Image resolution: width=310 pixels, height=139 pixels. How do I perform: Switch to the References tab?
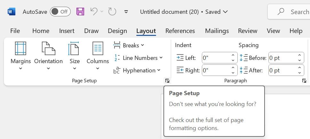point(180,31)
